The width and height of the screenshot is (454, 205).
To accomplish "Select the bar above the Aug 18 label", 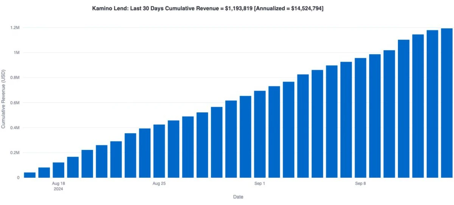I will (x=58, y=170).
